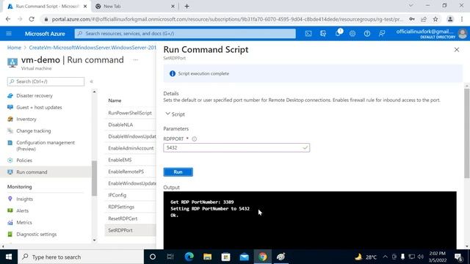Select EnableRemotePS command
470x264 pixels.
(x=126, y=172)
